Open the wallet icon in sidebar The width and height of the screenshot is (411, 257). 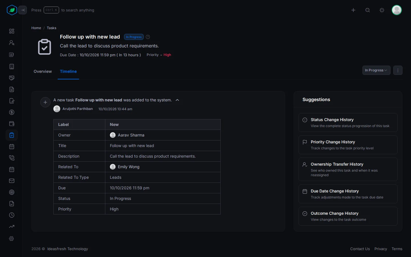click(x=12, y=124)
